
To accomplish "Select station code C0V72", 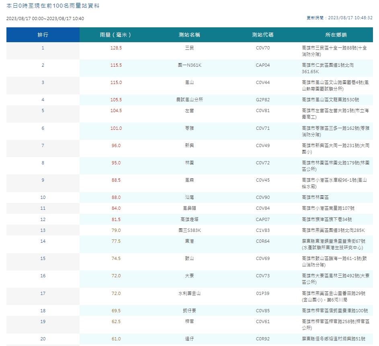I will click(x=263, y=163).
